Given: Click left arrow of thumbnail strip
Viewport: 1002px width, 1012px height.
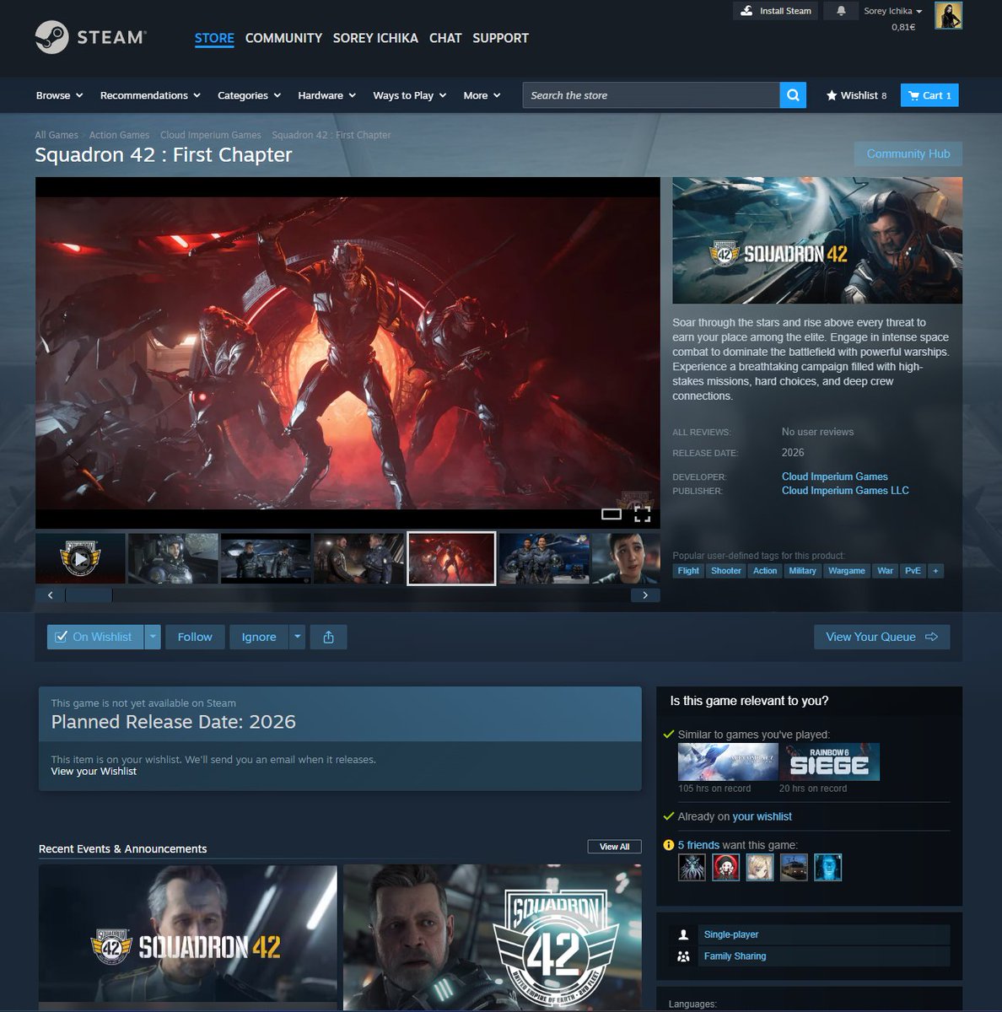Looking at the screenshot, I should point(51,595).
